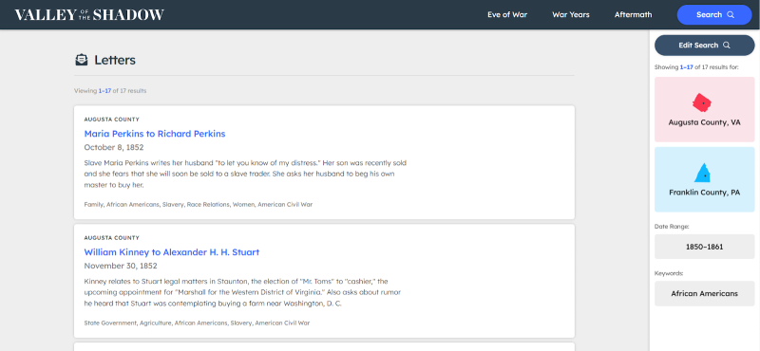The image size is (760, 351).
Task: Select the Franklin County, PA filter card
Action: (x=704, y=179)
